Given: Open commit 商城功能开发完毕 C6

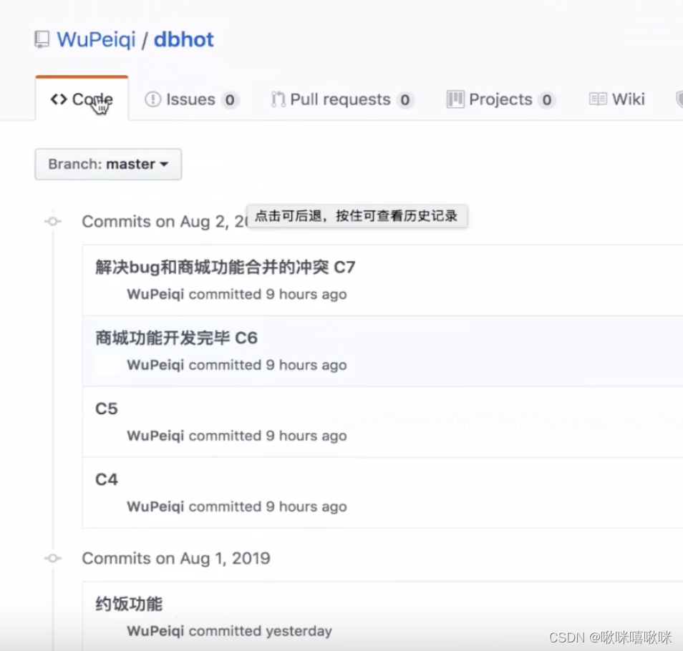Looking at the screenshot, I should point(176,338).
